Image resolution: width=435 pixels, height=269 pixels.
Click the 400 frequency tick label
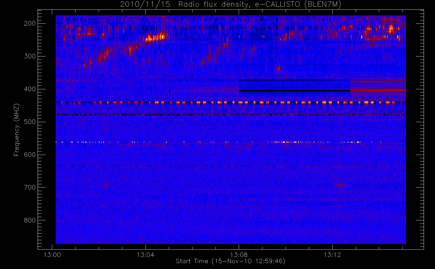(x=30, y=89)
